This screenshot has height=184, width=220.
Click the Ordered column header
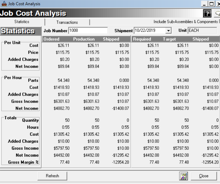(x=51, y=39)
